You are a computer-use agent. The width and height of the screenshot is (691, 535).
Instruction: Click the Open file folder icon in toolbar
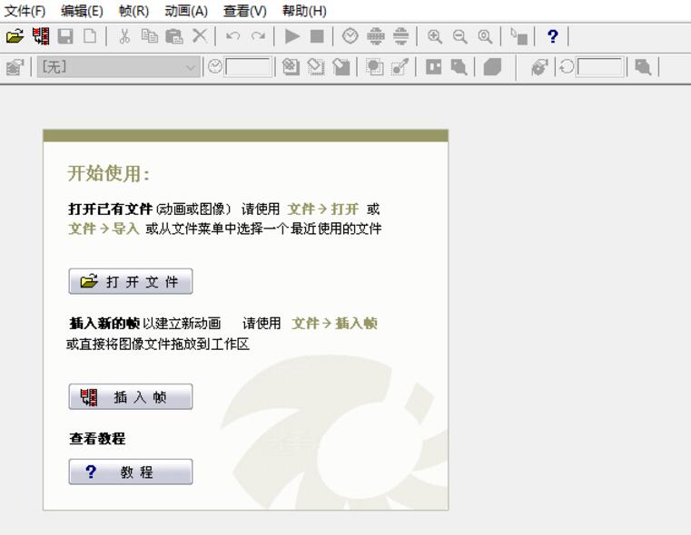pyautogui.click(x=15, y=36)
